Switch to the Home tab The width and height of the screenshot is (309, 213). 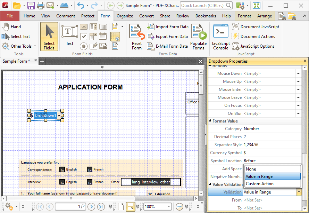point(30,16)
